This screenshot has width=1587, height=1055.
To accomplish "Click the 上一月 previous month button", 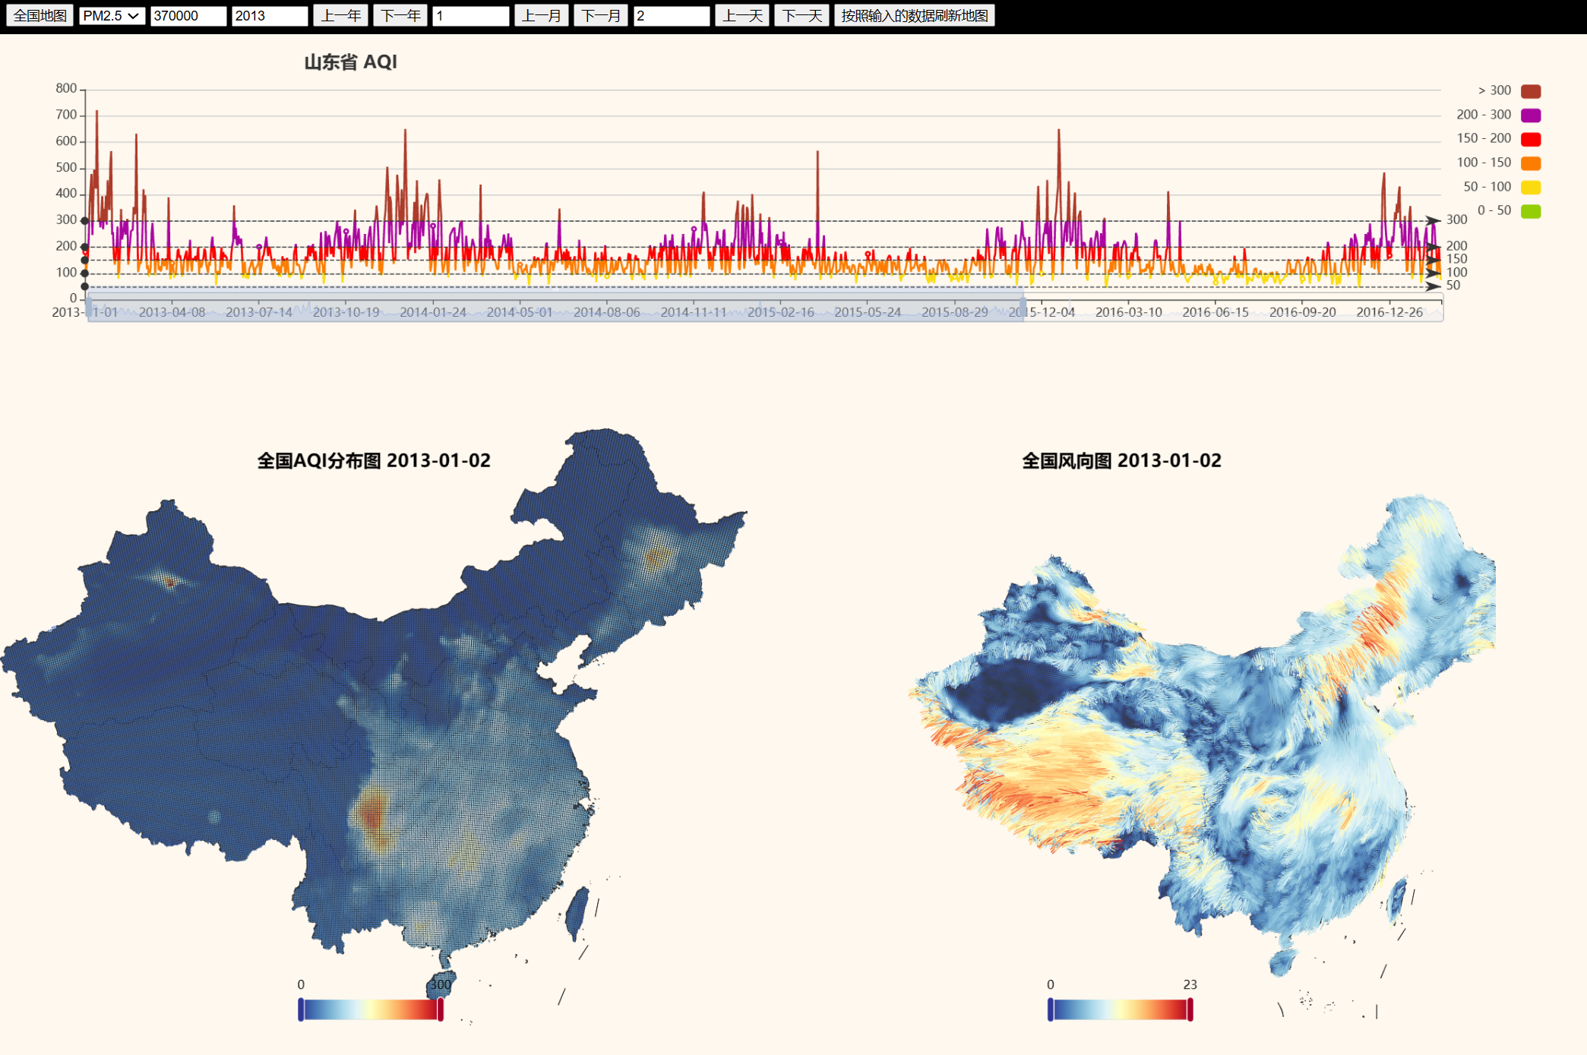I will pos(541,15).
